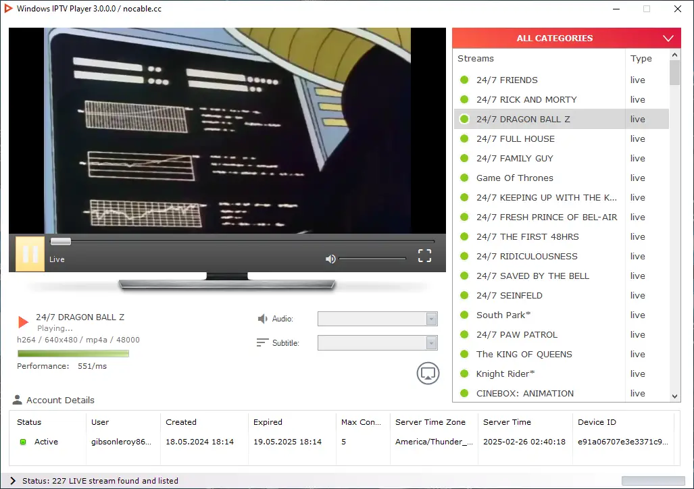
Task: Click the green performance bar
Action: (73, 353)
